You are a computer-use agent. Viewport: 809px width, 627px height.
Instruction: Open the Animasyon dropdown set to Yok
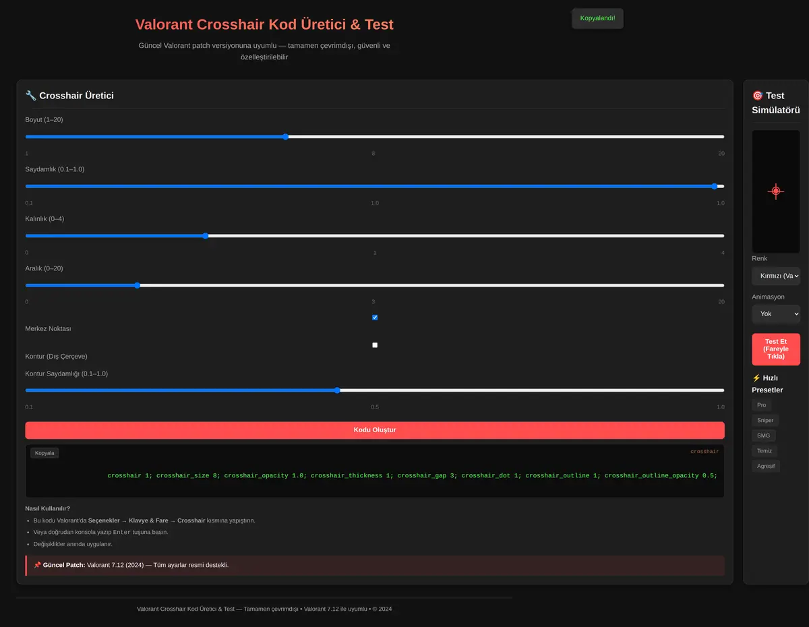(x=776, y=313)
